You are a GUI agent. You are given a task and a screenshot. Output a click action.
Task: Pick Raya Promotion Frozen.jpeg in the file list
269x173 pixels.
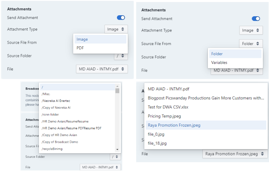point(174,125)
